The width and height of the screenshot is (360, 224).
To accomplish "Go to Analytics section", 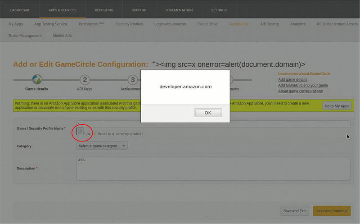I will [298, 24].
